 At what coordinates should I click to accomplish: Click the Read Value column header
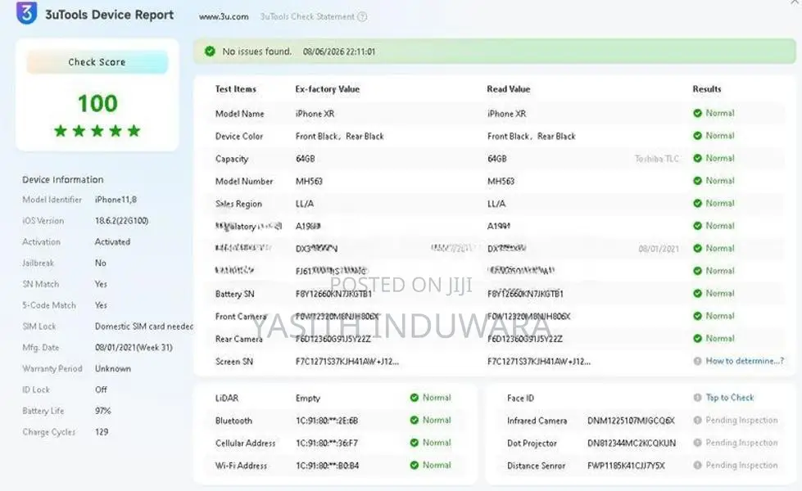[x=509, y=89]
